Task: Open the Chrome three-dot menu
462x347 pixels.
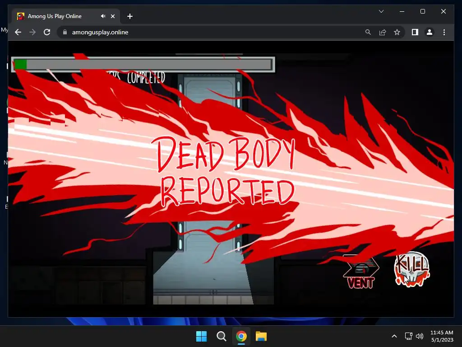Action: pos(444,32)
